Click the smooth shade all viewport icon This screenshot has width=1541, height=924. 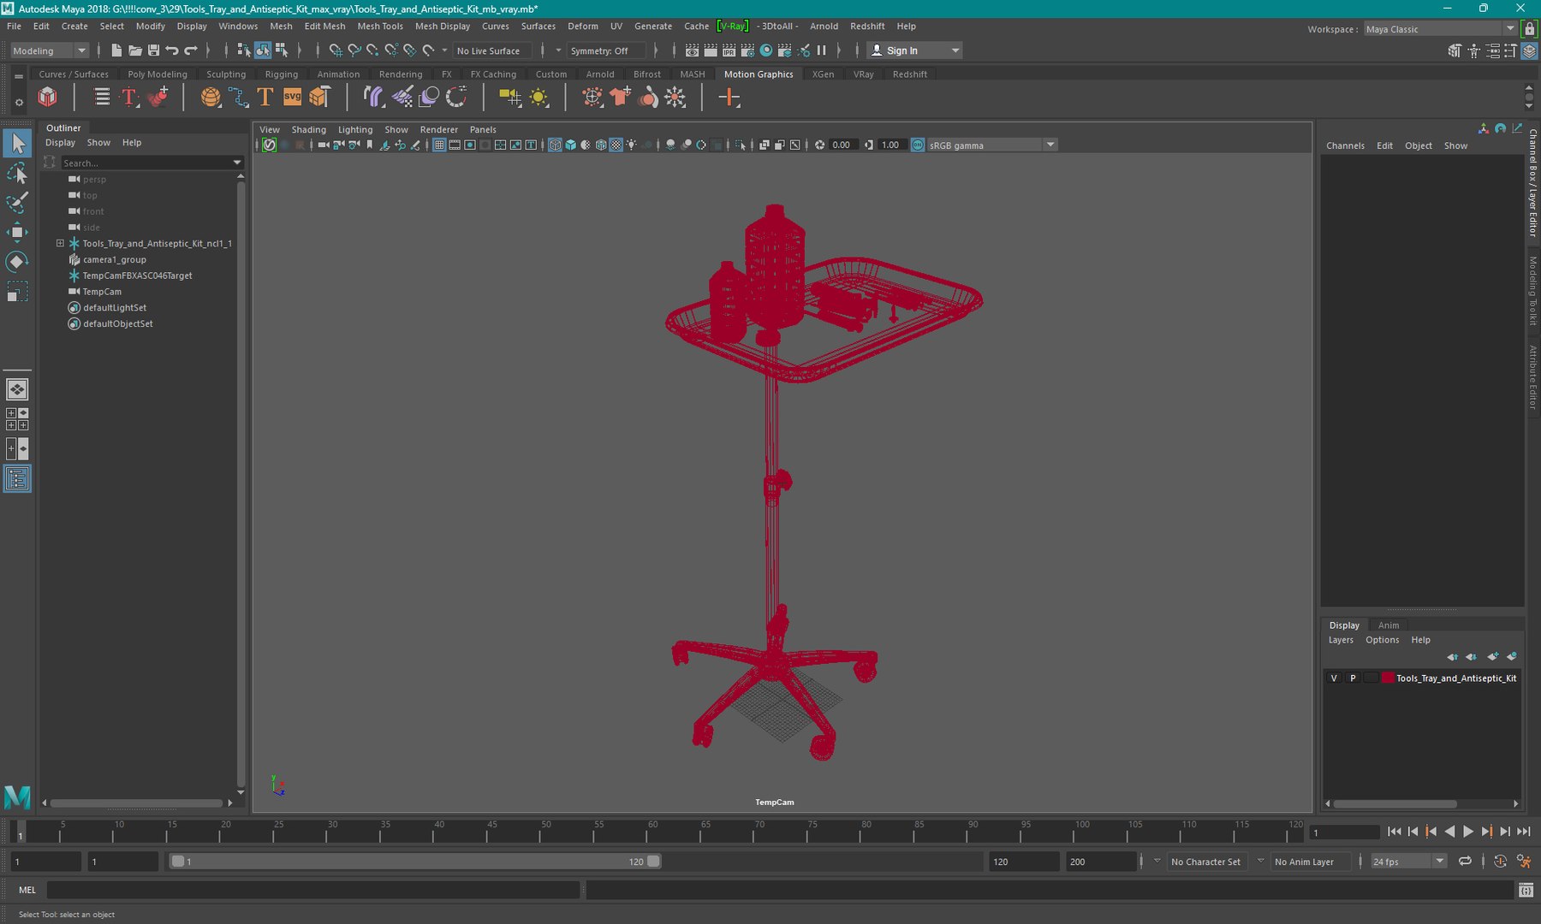[570, 145]
